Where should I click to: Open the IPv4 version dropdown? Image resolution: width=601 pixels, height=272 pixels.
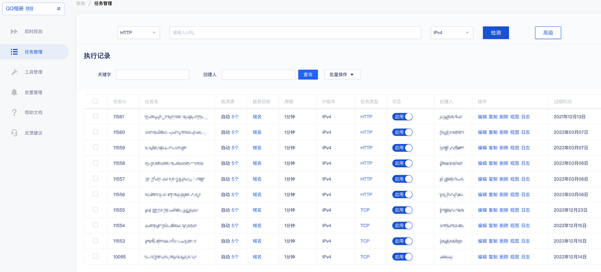coord(452,33)
